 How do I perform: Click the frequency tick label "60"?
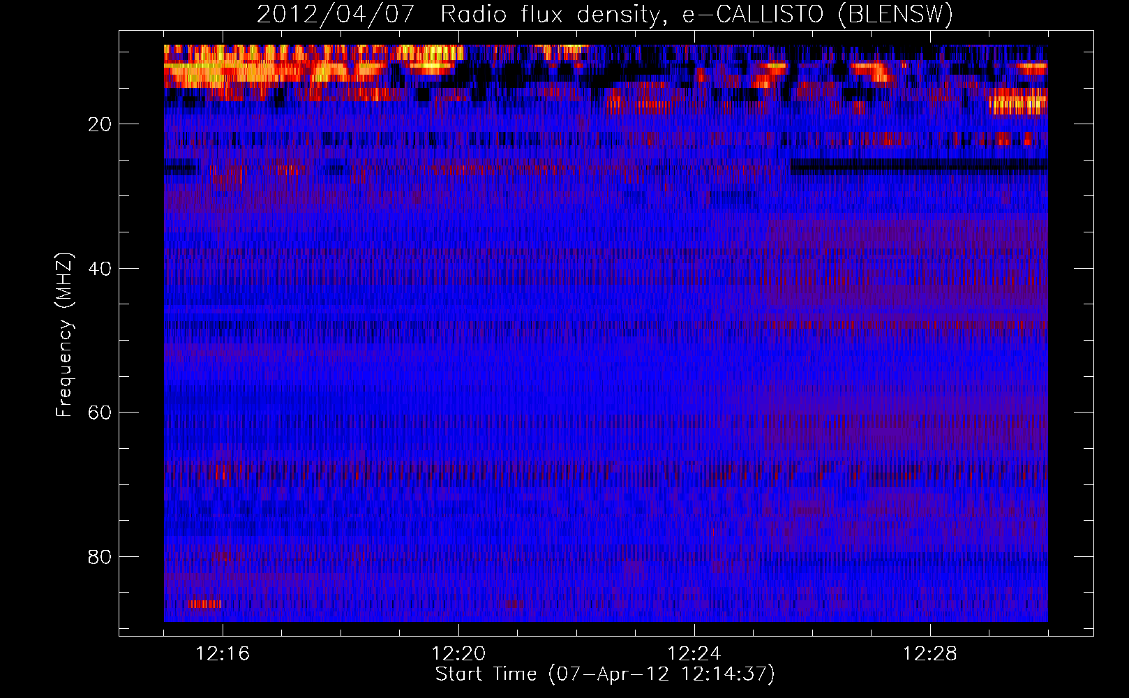click(x=100, y=413)
